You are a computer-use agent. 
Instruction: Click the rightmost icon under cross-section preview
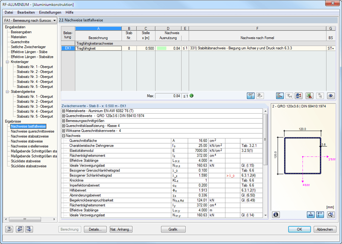(331, 215)
